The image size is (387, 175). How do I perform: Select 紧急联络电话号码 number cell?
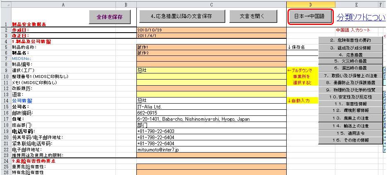(x=211, y=143)
